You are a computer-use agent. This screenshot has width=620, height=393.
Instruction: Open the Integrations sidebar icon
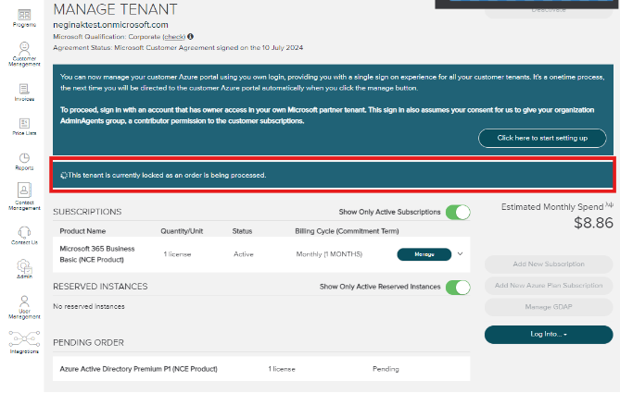point(24,342)
